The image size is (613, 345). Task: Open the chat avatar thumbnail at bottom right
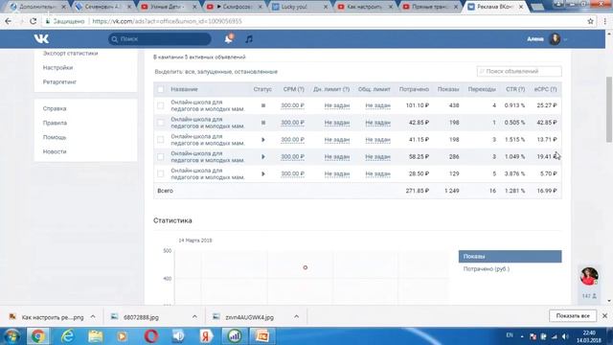(589, 276)
